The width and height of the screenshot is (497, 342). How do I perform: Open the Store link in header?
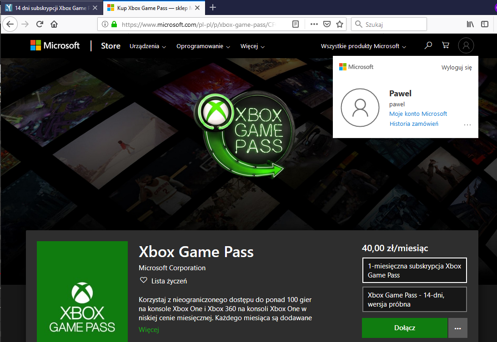pos(110,46)
